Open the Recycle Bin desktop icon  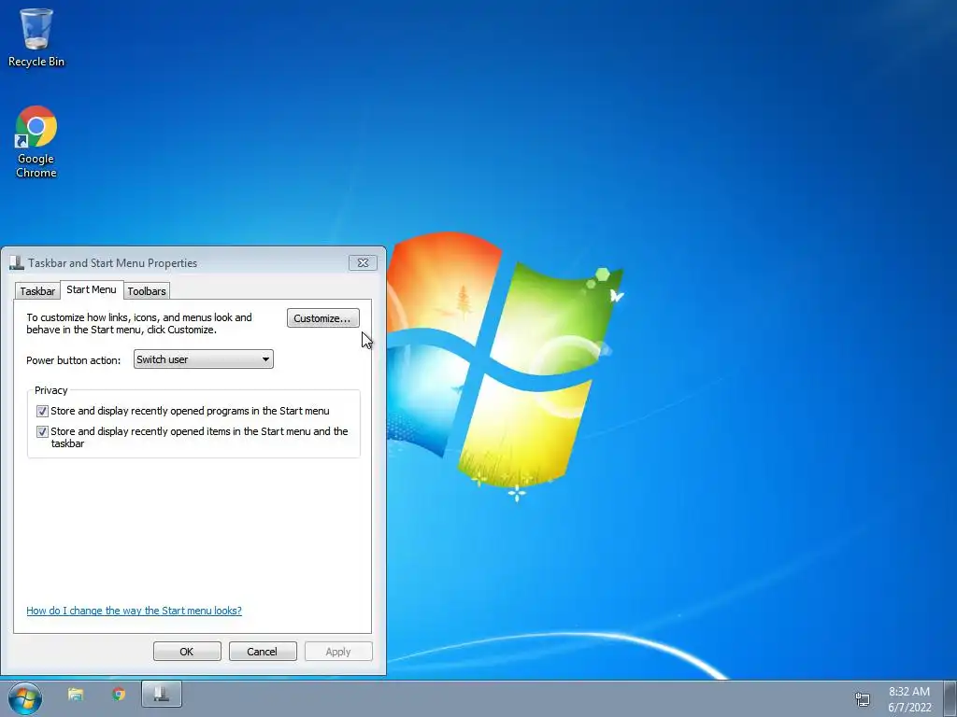36,37
